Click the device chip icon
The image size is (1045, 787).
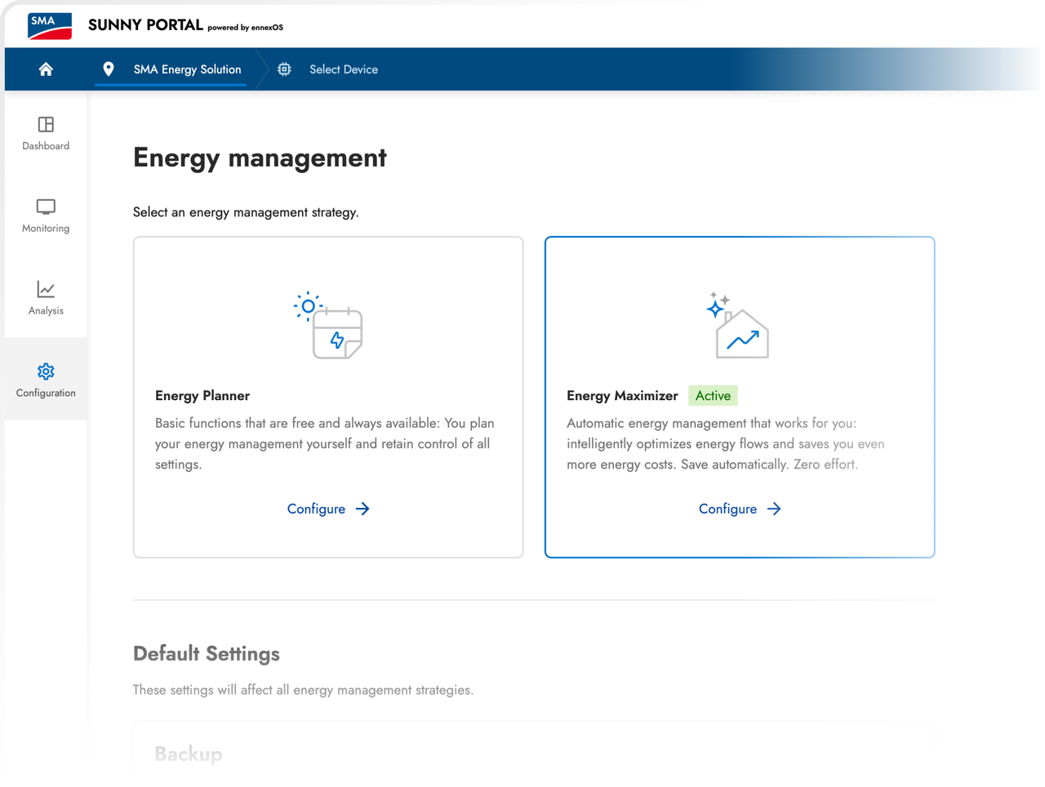(284, 69)
